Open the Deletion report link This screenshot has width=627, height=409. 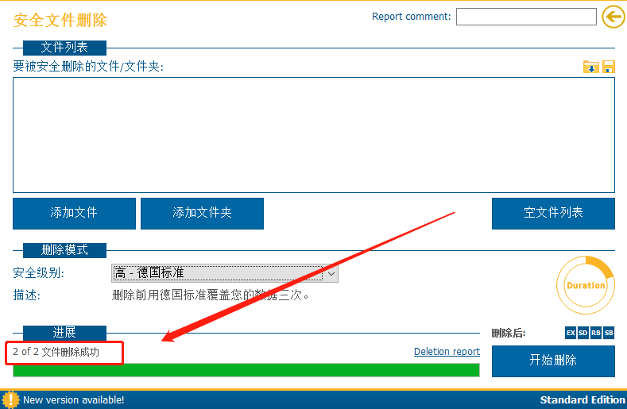tap(447, 352)
